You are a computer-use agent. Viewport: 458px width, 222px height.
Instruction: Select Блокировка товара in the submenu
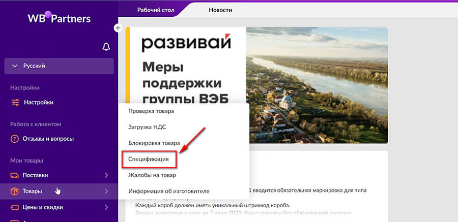[x=154, y=143]
